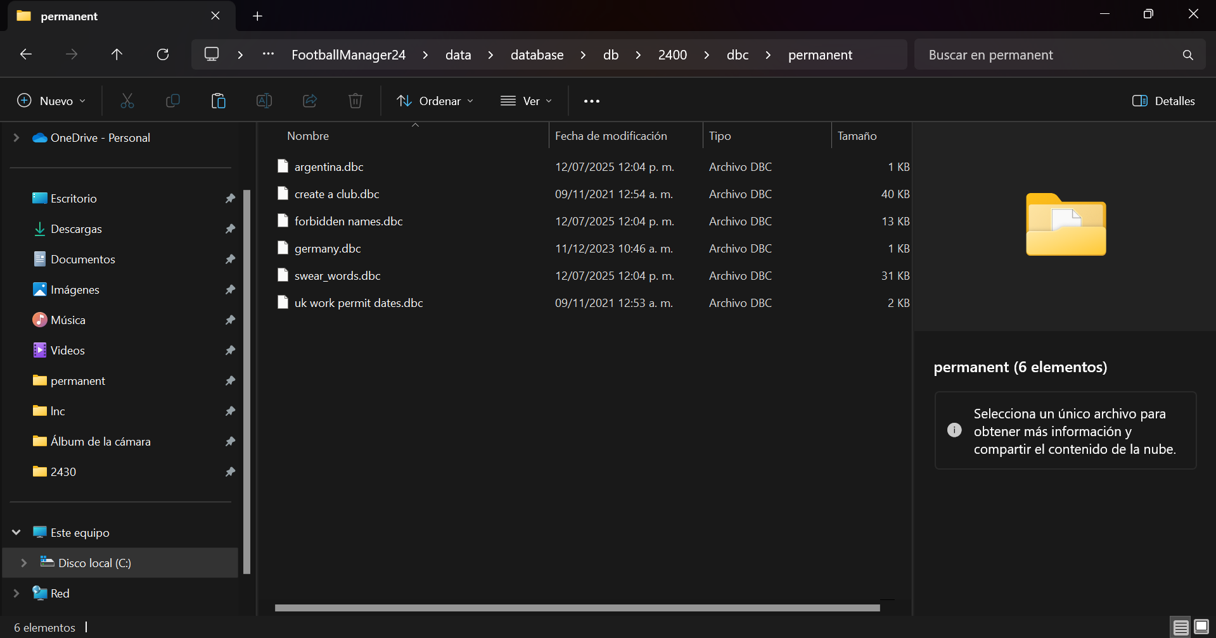
Task: Click the Cut scissors icon
Action: pyautogui.click(x=127, y=101)
